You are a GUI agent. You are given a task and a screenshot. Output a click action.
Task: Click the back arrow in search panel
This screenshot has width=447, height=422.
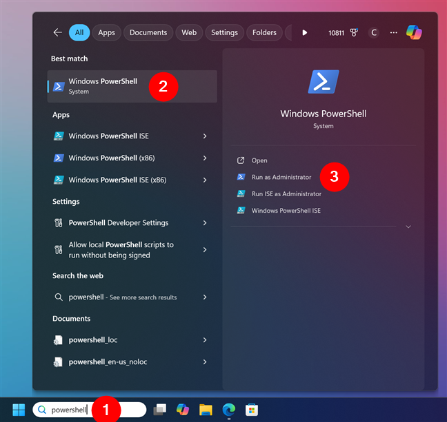pos(57,32)
